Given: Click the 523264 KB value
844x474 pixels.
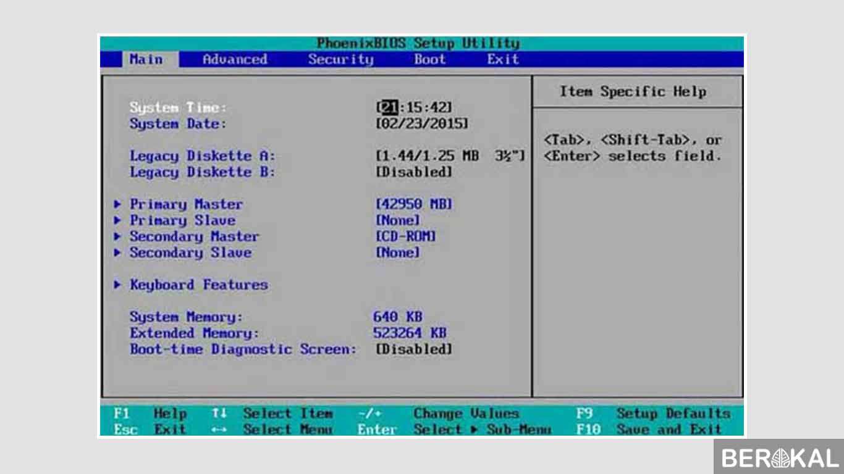Looking at the screenshot, I should (410, 333).
